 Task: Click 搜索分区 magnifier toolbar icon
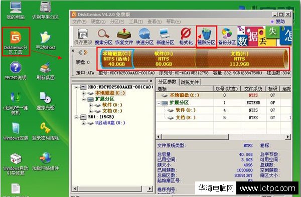pos(104,37)
